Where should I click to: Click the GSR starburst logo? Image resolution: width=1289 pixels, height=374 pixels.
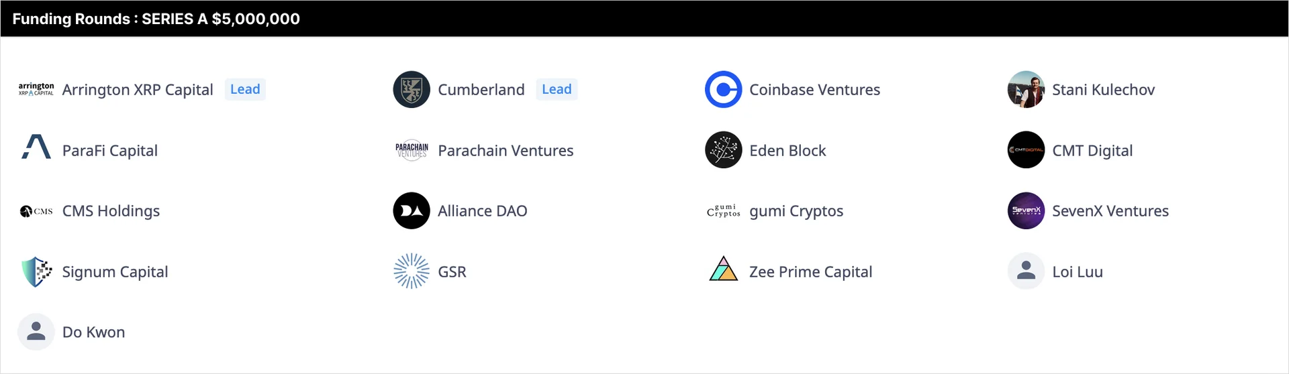coord(412,271)
